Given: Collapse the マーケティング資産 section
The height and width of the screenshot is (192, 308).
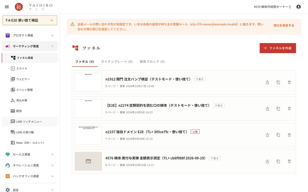Looking at the screenshot, I should 30,46.
